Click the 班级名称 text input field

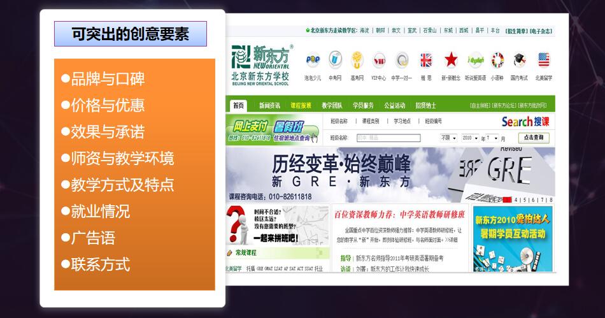tap(388, 138)
